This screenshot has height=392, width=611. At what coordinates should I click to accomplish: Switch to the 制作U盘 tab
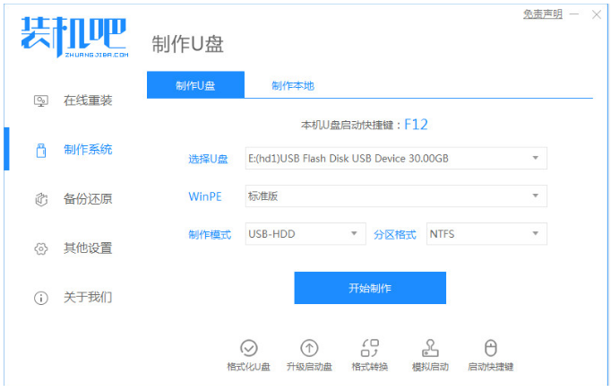(x=195, y=86)
